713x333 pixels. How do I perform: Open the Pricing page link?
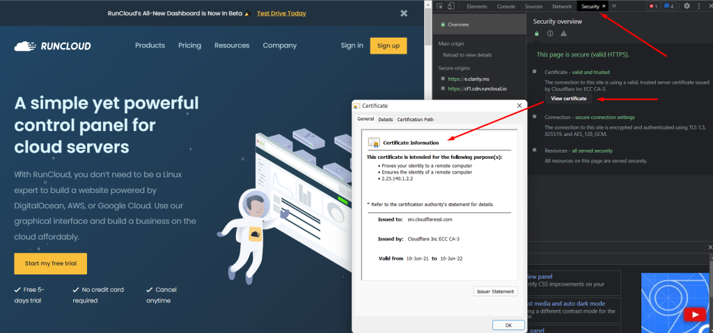[189, 45]
